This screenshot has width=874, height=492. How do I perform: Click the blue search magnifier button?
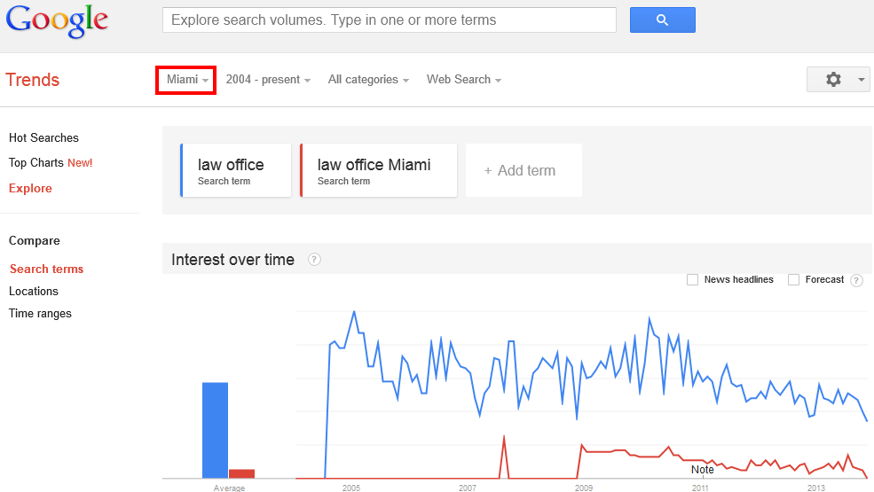pyautogui.click(x=662, y=20)
